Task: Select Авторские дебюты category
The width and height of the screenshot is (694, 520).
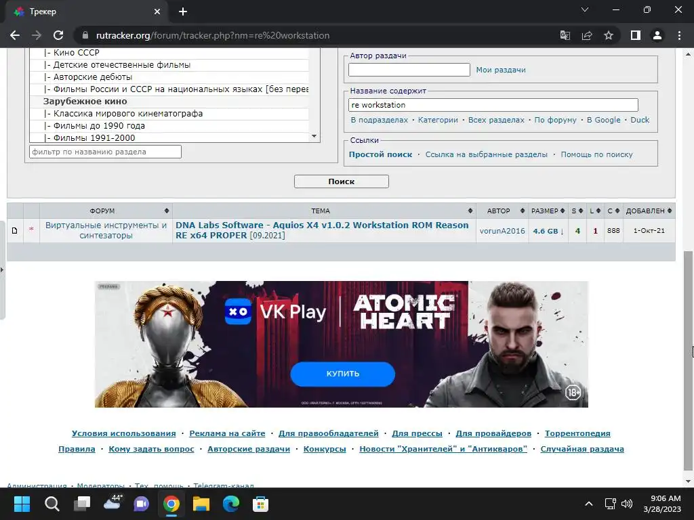Action: tap(87, 77)
